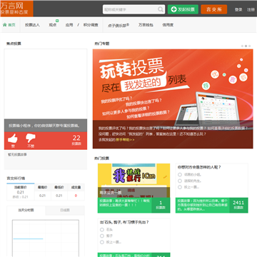Viewport: 257px width, 257px height.
Task: Open 投票达人 navigation item
Action: click(32, 25)
